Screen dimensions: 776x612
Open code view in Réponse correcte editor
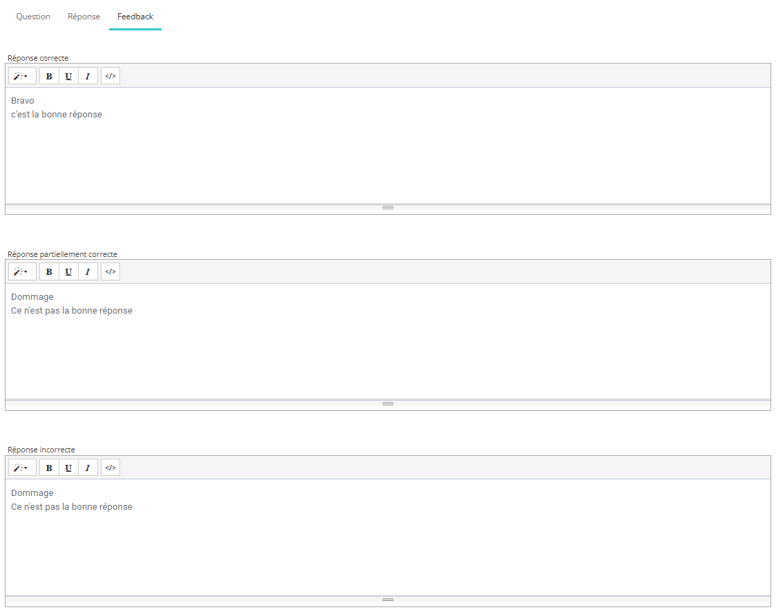110,76
